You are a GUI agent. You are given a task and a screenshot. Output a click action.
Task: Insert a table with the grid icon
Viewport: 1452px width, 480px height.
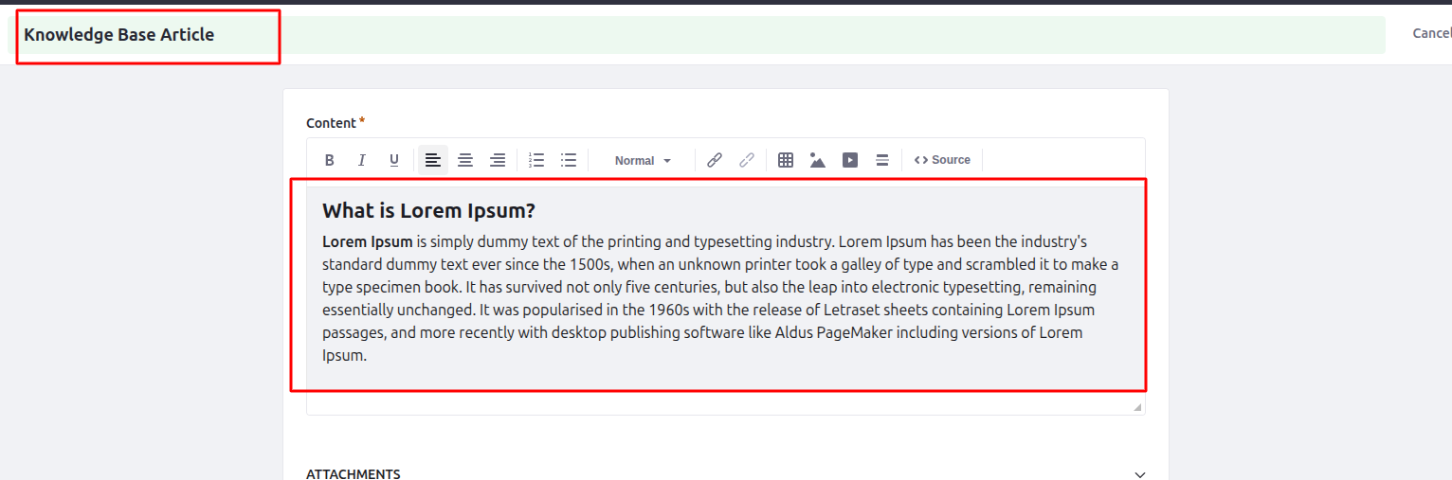pos(786,160)
